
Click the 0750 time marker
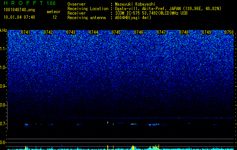click(229, 32)
